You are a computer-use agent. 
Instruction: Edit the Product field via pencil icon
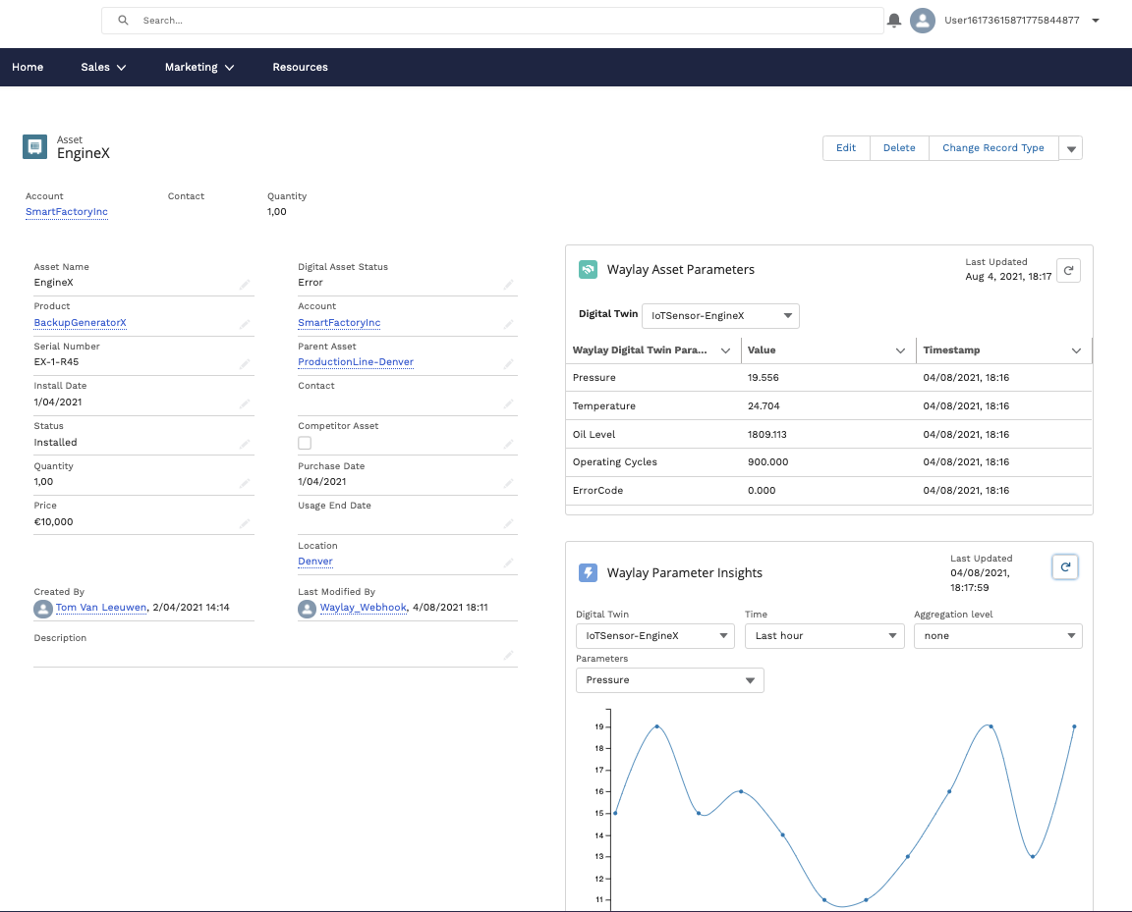tap(245, 325)
